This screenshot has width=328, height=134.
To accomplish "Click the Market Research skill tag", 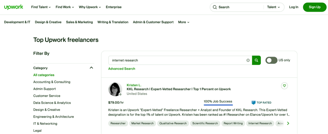I will 142,123.
